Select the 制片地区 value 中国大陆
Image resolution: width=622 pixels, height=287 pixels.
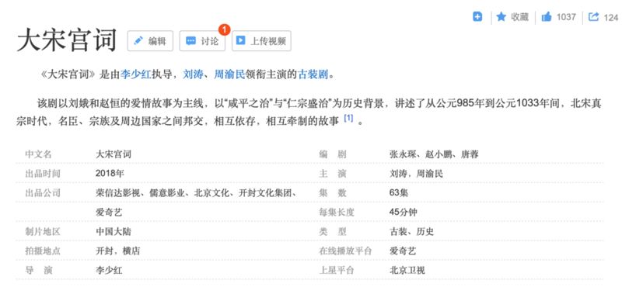pyautogui.click(x=114, y=232)
